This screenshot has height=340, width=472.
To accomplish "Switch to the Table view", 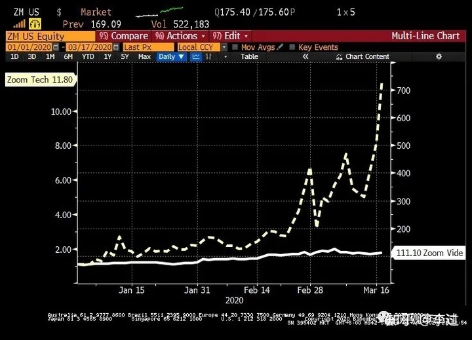I will click(x=249, y=57).
